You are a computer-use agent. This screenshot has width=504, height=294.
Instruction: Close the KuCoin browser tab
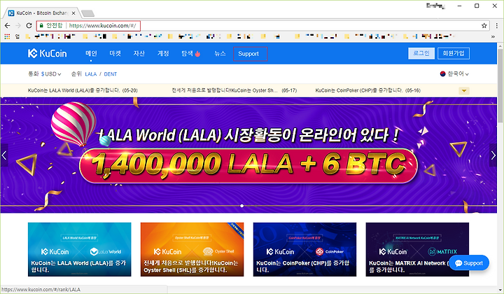click(73, 13)
